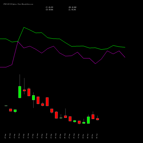Image resolution: width=143 pixels, height=143 pixels.
Task: Click the 19 Aug date label
Action: pos(42,136)
